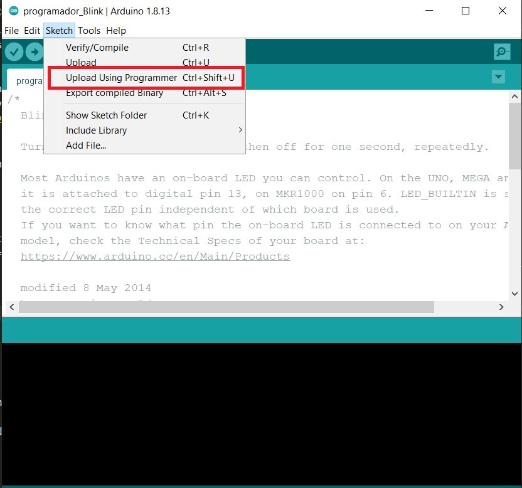Open the Help menu
522x488 pixels.
116,31
